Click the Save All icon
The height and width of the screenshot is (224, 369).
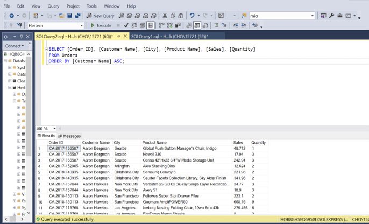point(77,16)
